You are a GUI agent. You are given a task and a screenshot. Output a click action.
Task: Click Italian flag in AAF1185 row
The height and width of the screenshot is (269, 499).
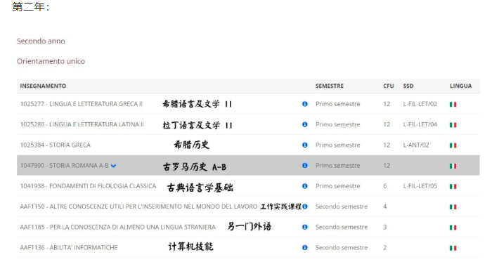point(453,228)
